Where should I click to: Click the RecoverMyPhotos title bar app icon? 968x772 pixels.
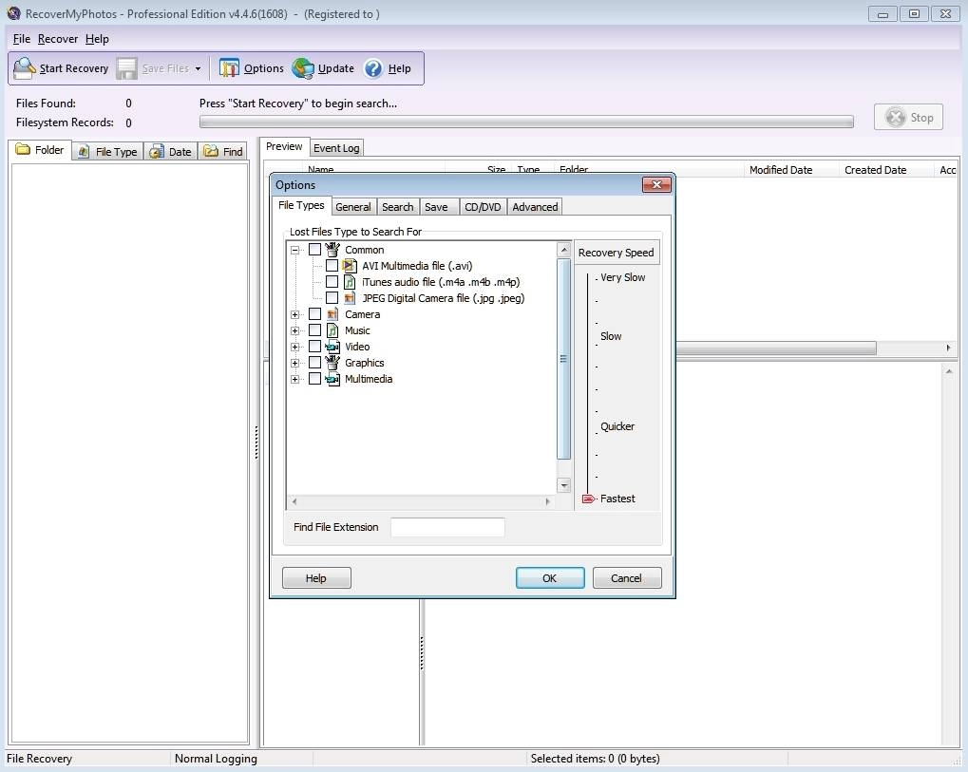click(x=13, y=13)
